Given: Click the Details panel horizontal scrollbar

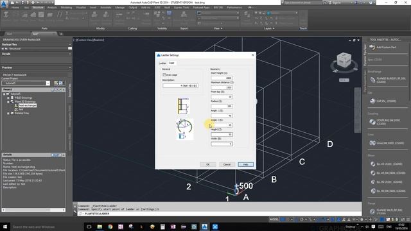Looking at the screenshot, I should pyautogui.click(x=33, y=210).
